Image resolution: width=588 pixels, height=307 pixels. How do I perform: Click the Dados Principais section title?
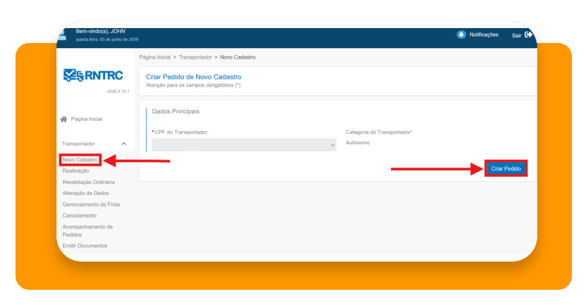pyautogui.click(x=176, y=112)
